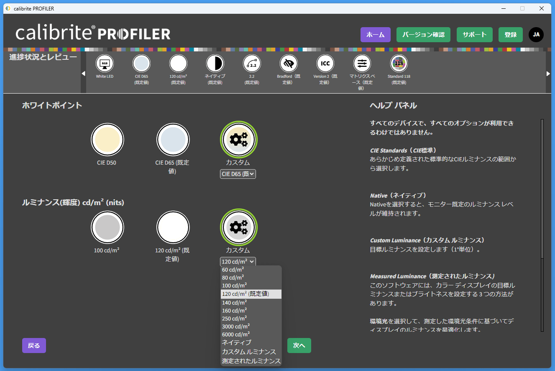Choose 3000 cd/m² from the list
The width and height of the screenshot is (555, 371).
(251, 326)
